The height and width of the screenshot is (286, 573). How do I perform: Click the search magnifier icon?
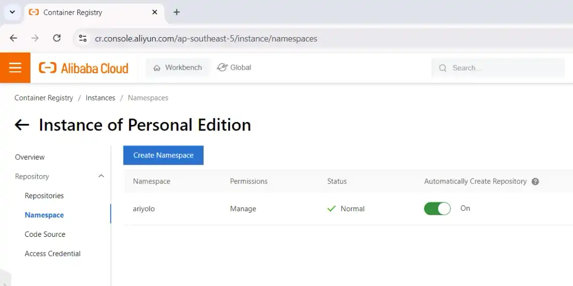[442, 68]
